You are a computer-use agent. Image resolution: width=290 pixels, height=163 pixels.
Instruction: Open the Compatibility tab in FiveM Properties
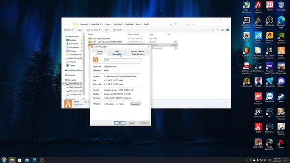(x=117, y=54)
